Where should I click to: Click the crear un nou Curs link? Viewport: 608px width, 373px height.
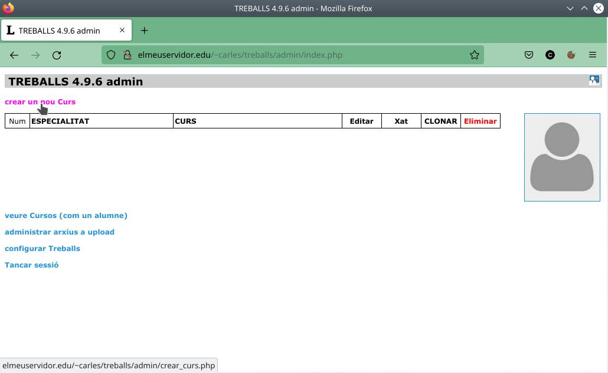tap(40, 102)
